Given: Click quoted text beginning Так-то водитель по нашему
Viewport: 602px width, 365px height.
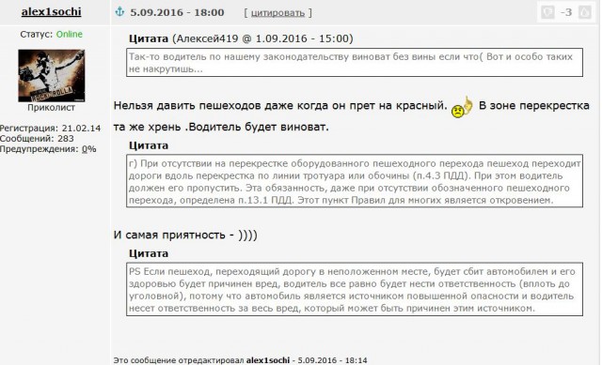Looking at the screenshot, I should click(x=355, y=63).
